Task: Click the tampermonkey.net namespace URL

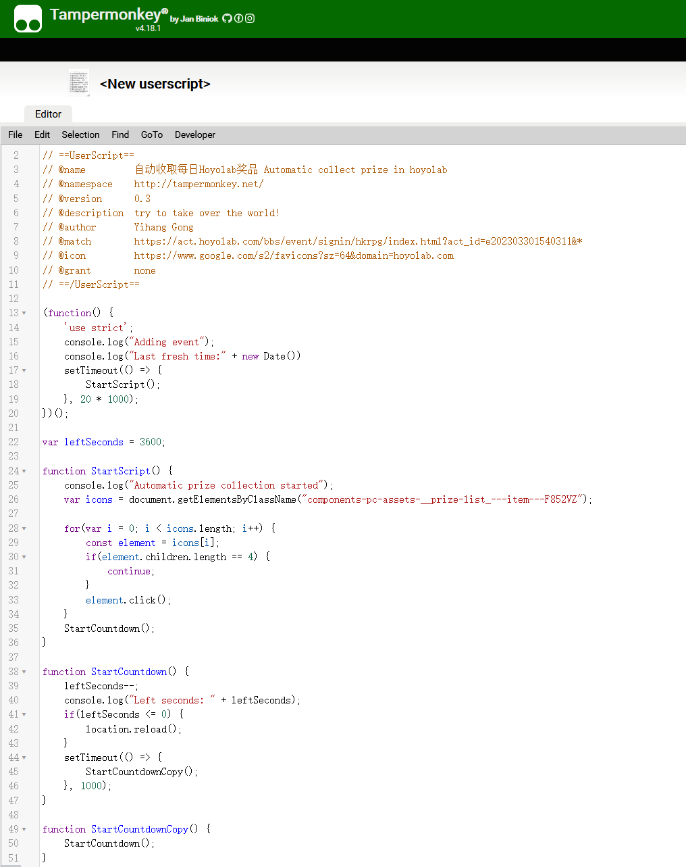Action: (199, 184)
